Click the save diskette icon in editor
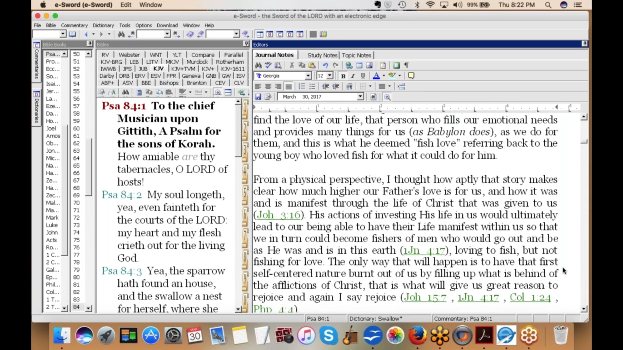Viewport: 623px width, 350px height. 258,97
